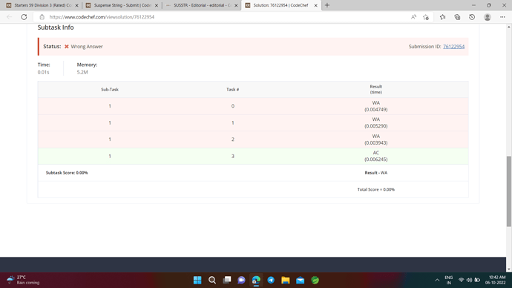Click Subtask Score: 0.00% text

(67, 173)
